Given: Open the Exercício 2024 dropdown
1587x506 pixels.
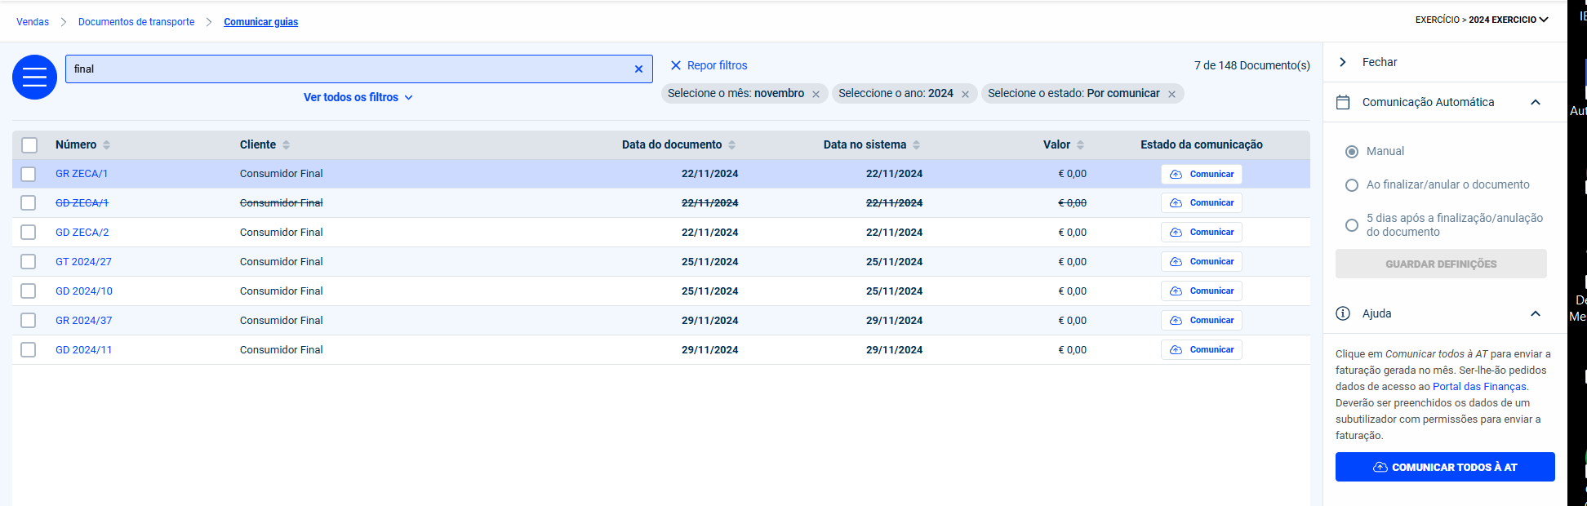Looking at the screenshot, I should pyautogui.click(x=1482, y=20).
